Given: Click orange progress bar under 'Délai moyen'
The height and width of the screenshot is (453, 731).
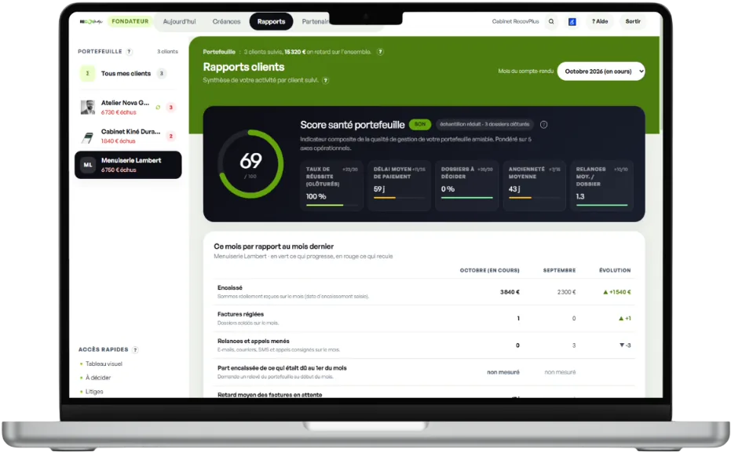Looking at the screenshot, I should click(x=399, y=198).
